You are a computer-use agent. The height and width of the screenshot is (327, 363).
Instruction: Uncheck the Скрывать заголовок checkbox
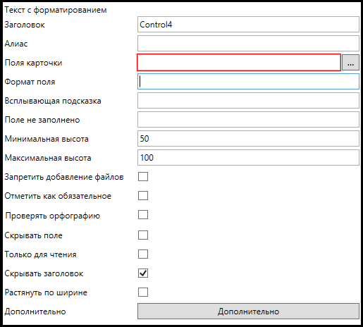143,273
